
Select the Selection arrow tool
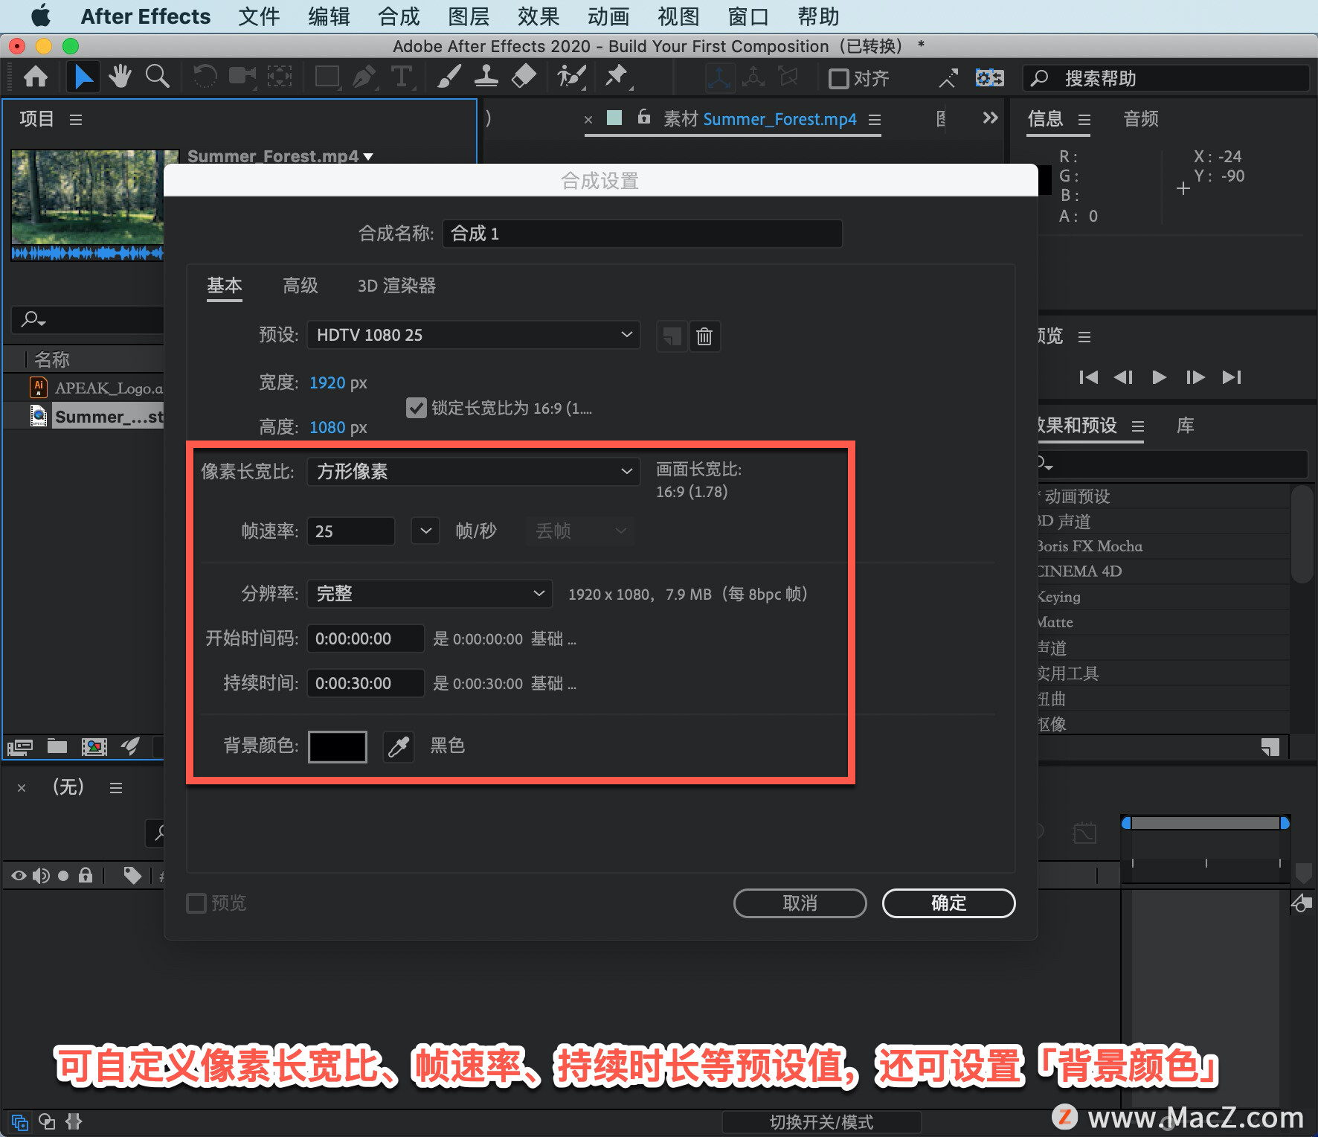[83, 77]
